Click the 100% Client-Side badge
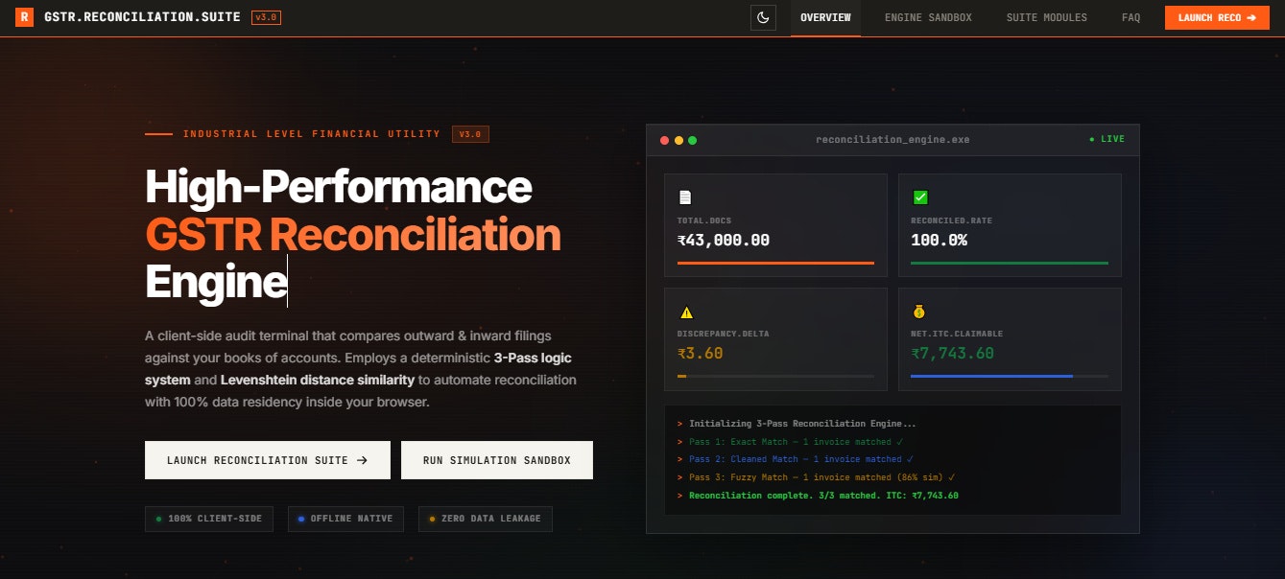Viewport: 1285px width, 579px height. pyautogui.click(x=209, y=519)
